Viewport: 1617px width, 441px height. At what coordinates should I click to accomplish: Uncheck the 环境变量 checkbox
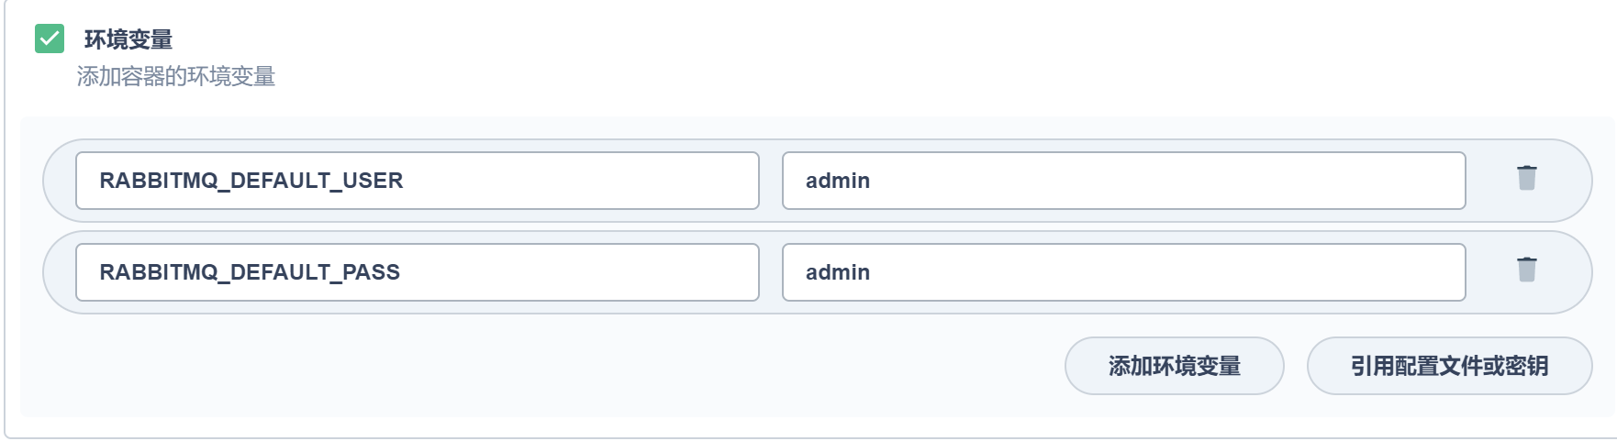click(50, 39)
